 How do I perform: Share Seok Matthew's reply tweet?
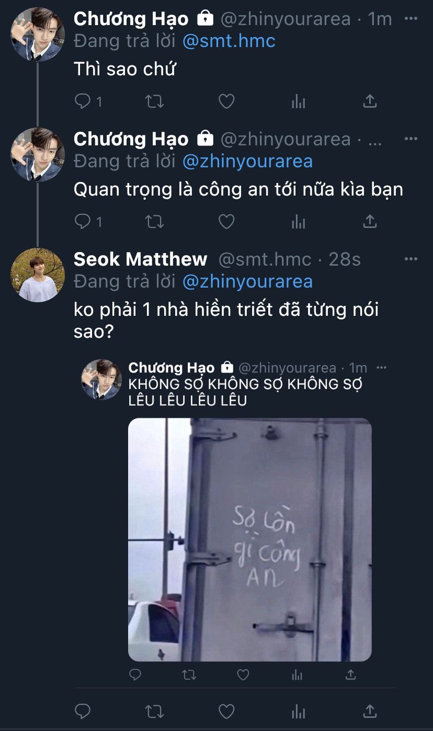pyautogui.click(x=370, y=711)
